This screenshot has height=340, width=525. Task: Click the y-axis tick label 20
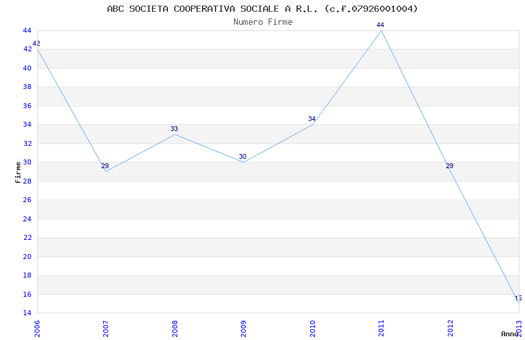tap(27, 257)
